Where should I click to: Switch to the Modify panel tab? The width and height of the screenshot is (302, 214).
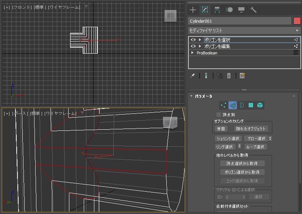point(205,10)
